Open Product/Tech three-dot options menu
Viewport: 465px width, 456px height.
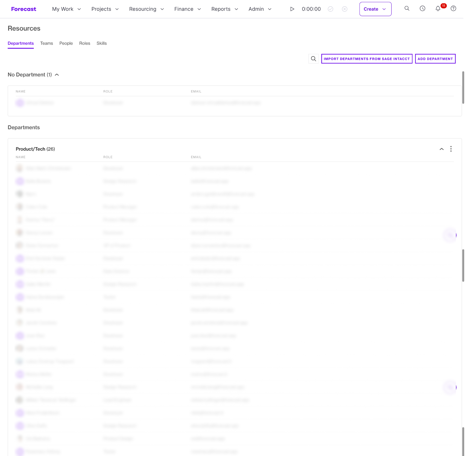point(451,149)
